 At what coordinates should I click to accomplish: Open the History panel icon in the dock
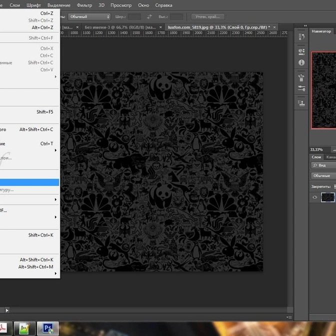[301, 37]
